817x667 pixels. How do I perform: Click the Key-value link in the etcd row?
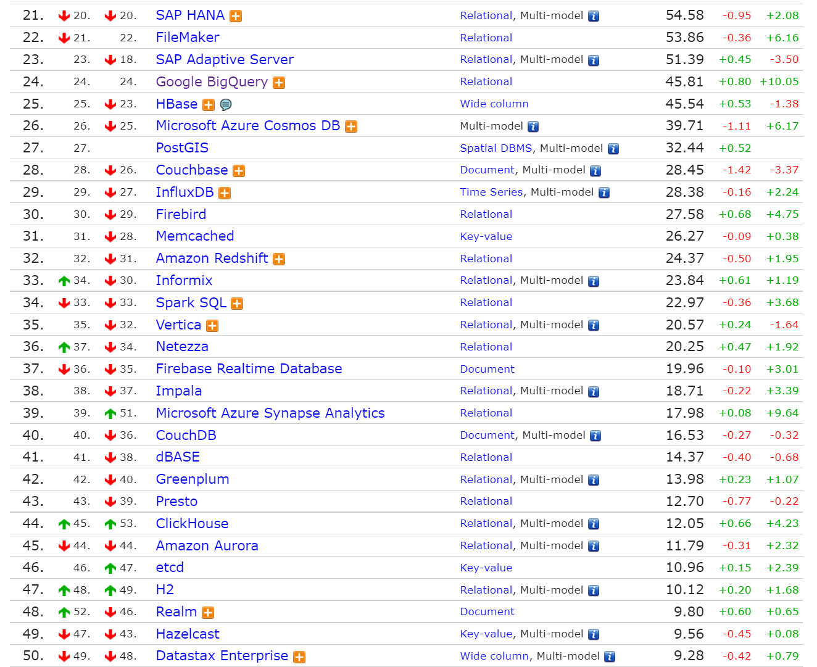(486, 568)
